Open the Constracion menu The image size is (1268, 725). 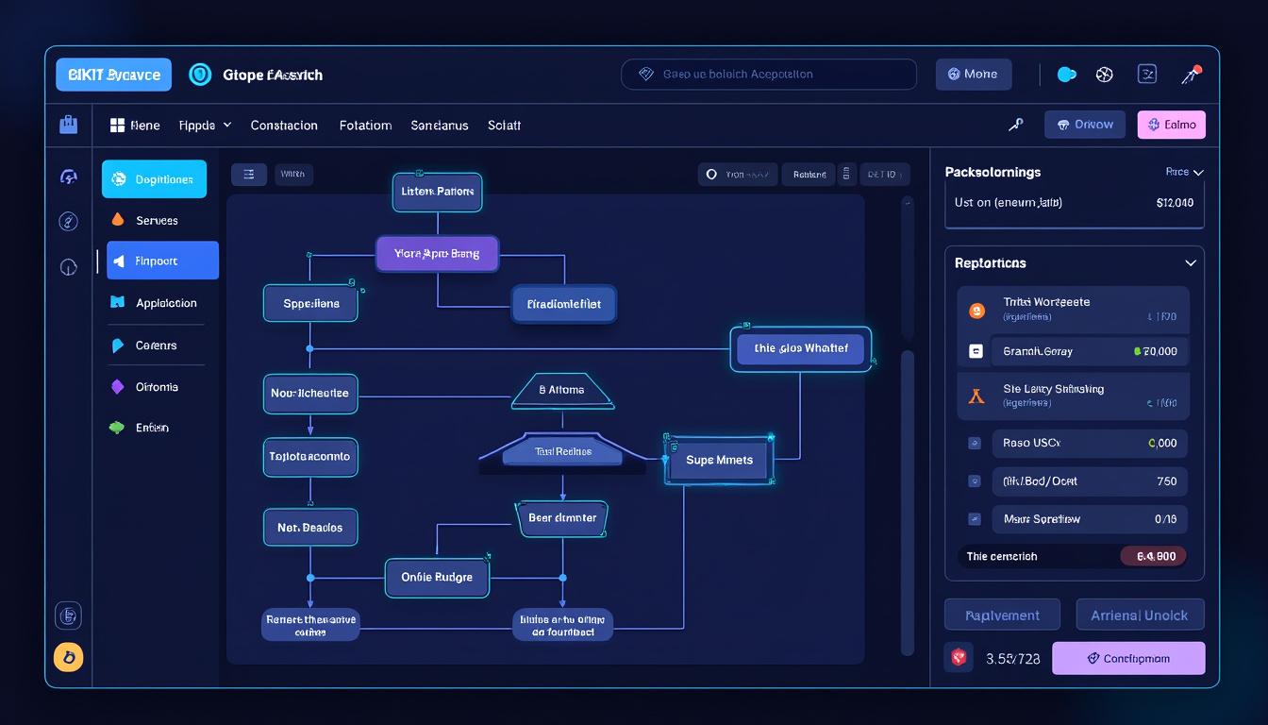point(284,125)
